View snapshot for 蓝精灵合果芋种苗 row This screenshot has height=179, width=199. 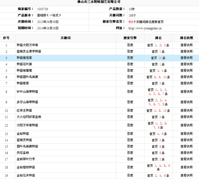(186, 52)
